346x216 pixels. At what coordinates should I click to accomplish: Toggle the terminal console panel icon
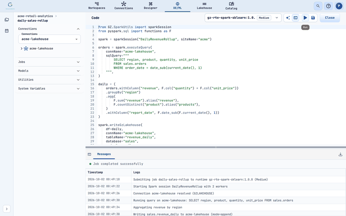coord(296,18)
